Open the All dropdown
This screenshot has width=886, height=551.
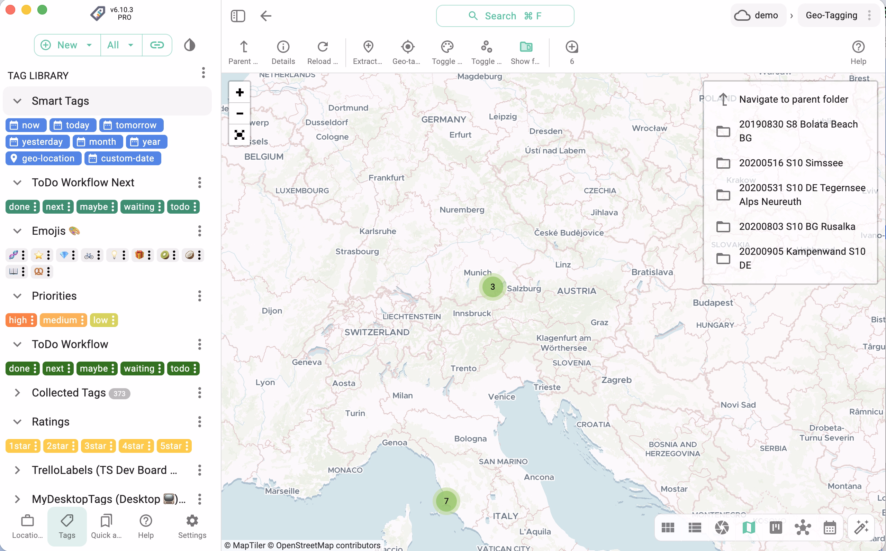click(x=121, y=45)
